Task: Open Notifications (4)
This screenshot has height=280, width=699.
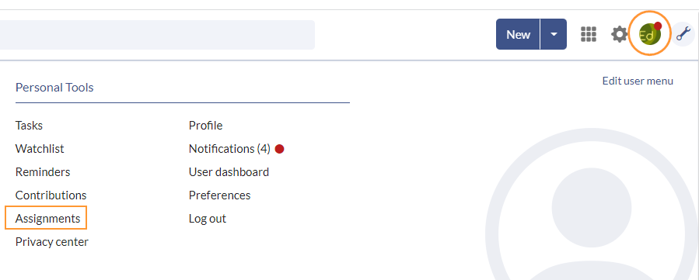Action: pos(229,148)
